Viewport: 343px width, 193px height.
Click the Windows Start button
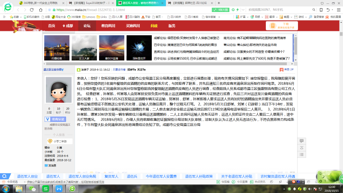click(5, 188)
